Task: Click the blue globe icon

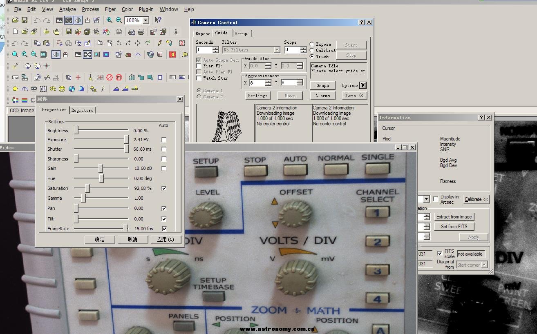Action: click(72, 89)
